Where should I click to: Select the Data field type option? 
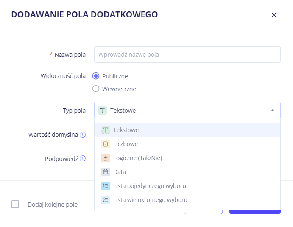tap(120, 172)
